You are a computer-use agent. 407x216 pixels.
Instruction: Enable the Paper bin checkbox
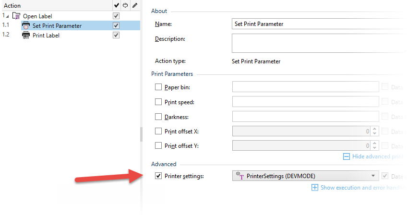point(158,87)
